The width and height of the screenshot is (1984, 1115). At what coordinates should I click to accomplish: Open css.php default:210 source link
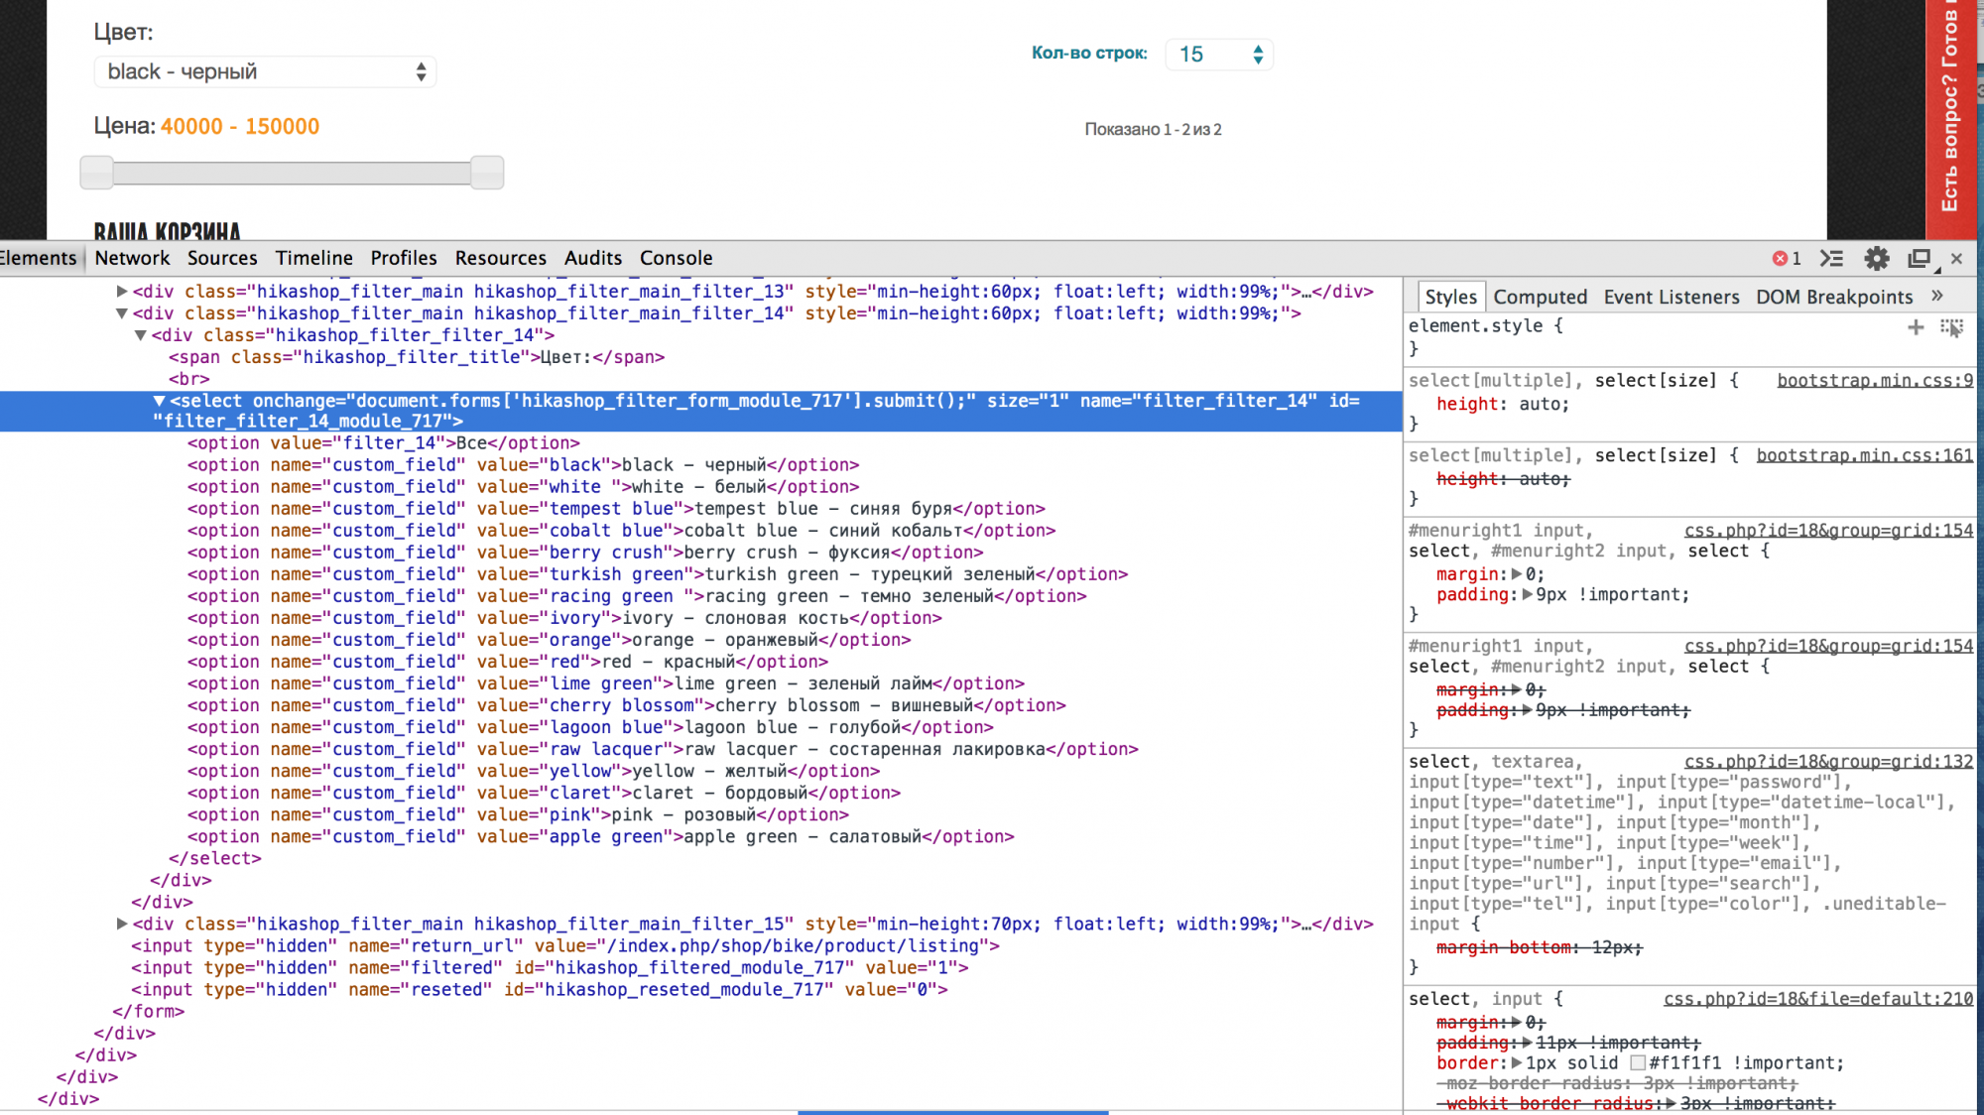pyautogui.click(x=1817, y=999)
